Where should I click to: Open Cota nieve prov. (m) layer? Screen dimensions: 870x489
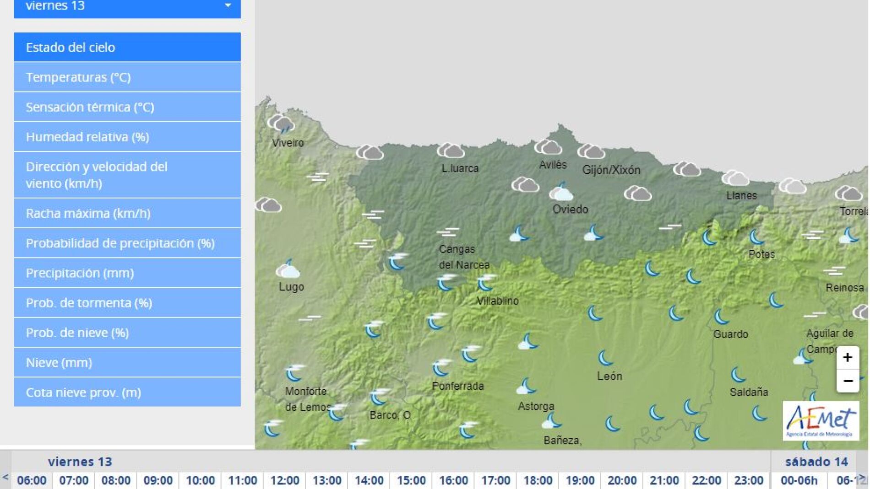[x=127, y=392]
